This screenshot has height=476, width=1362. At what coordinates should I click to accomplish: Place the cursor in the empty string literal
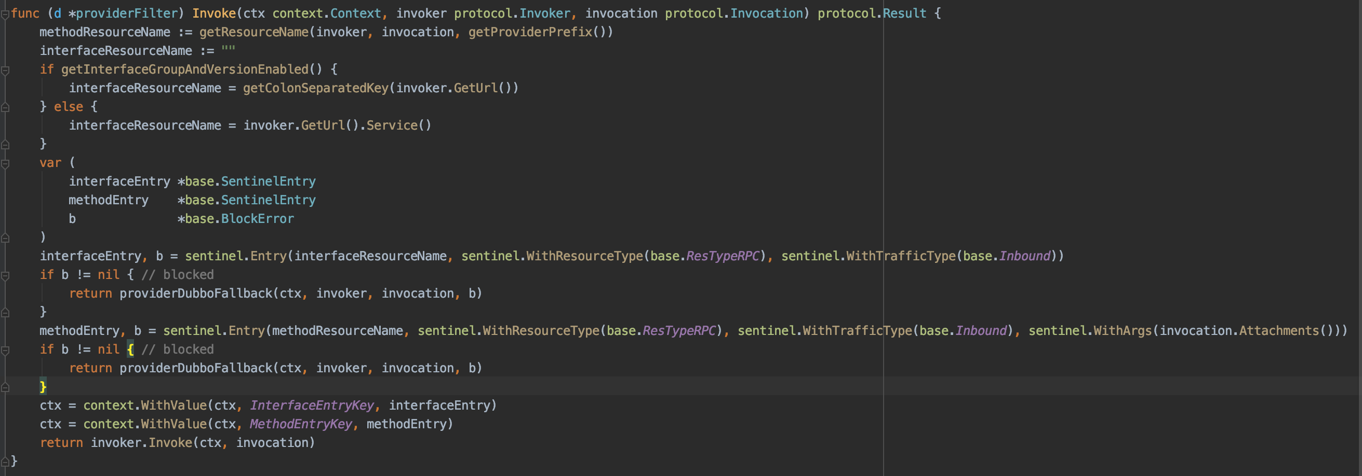(229, 51)
